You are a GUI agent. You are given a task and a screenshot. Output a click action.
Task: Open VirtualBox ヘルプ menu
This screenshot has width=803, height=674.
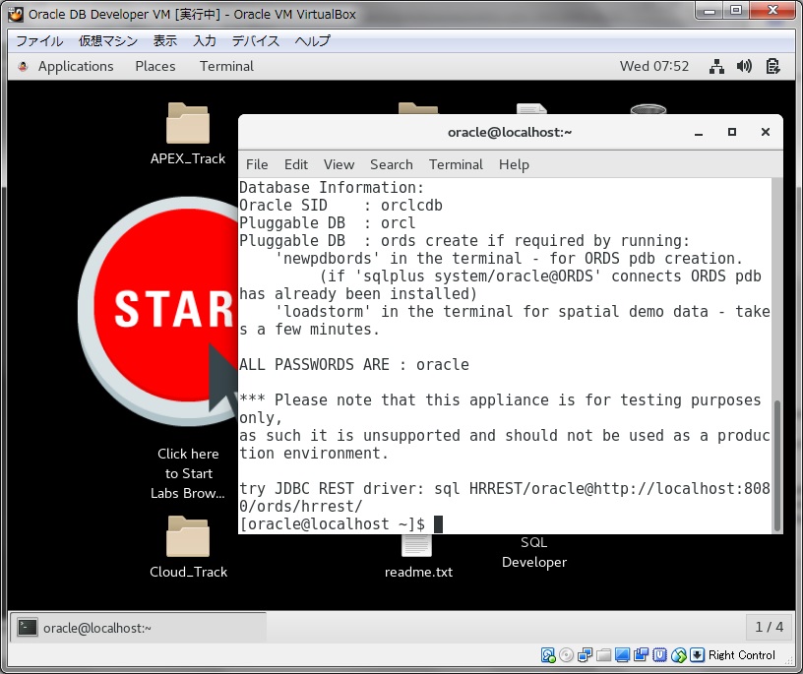pos(312,40)
